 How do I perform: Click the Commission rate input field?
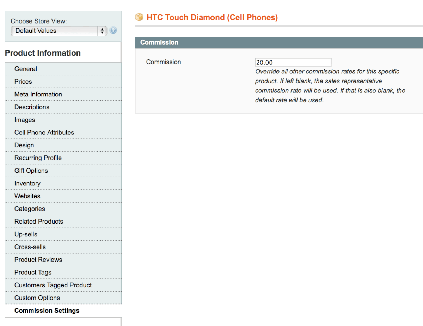(x=293, y=62)
